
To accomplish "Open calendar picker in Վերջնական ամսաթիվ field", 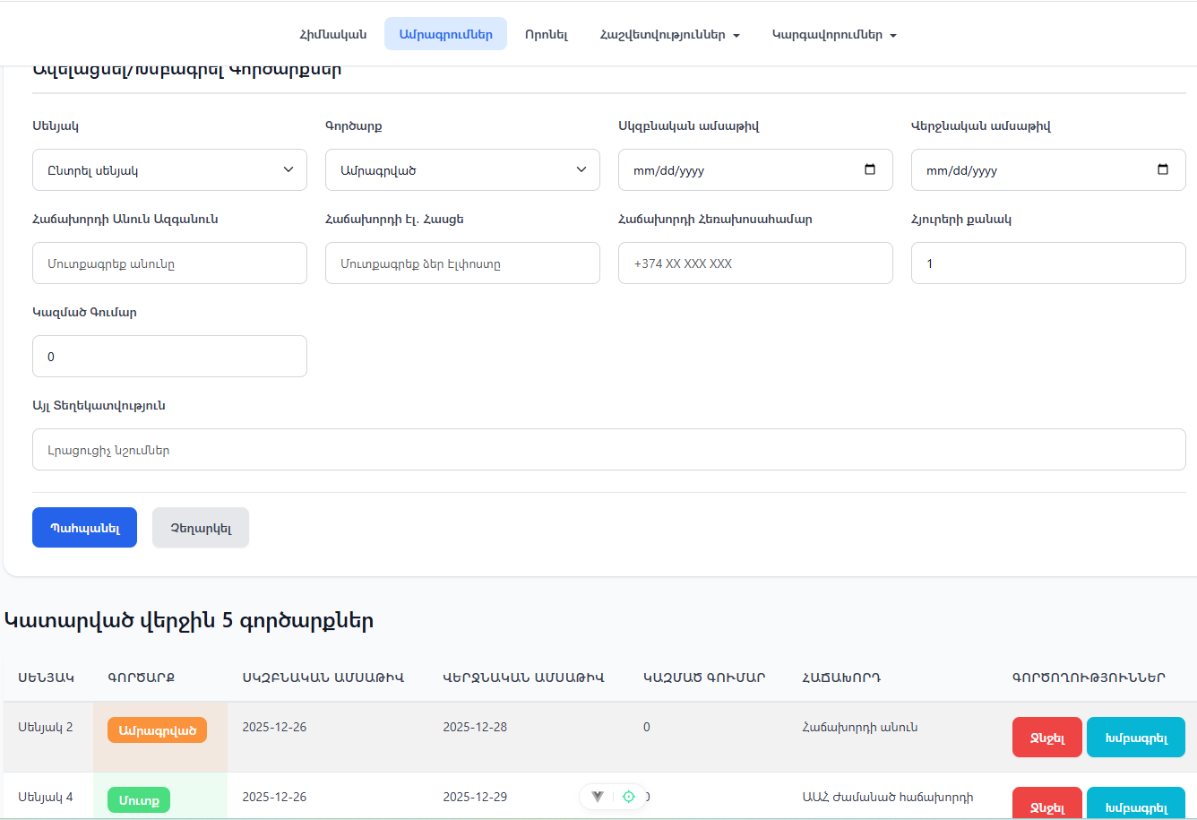I will (1162, 170).
